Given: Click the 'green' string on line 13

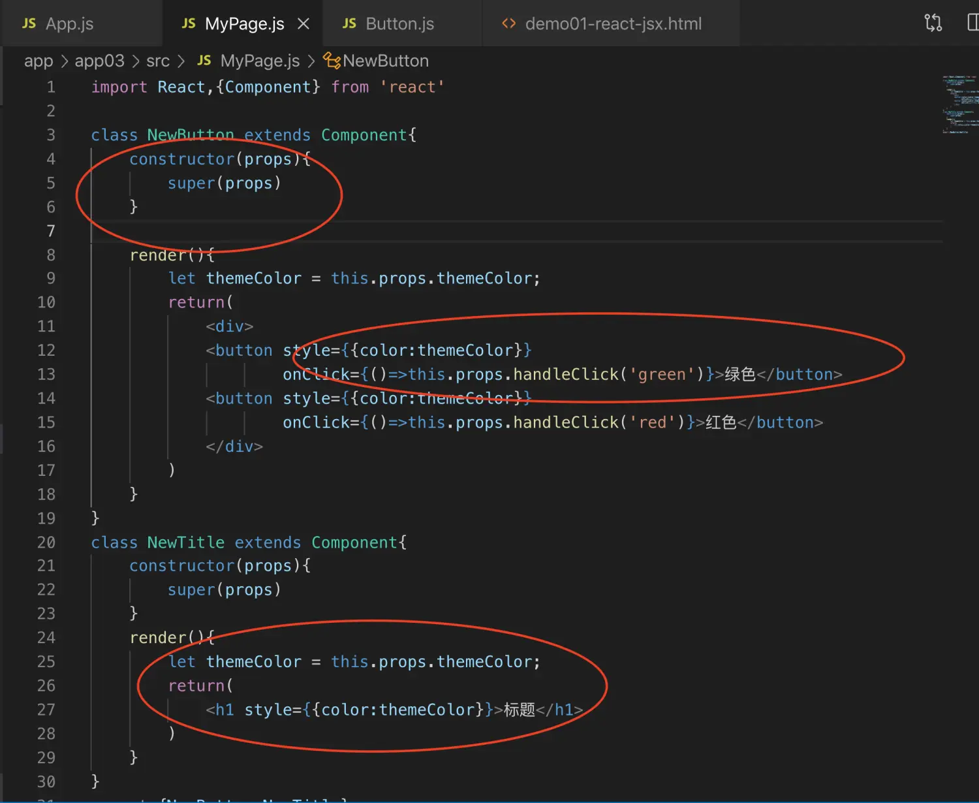Looking at the screenshot, I should pos(662,375).
